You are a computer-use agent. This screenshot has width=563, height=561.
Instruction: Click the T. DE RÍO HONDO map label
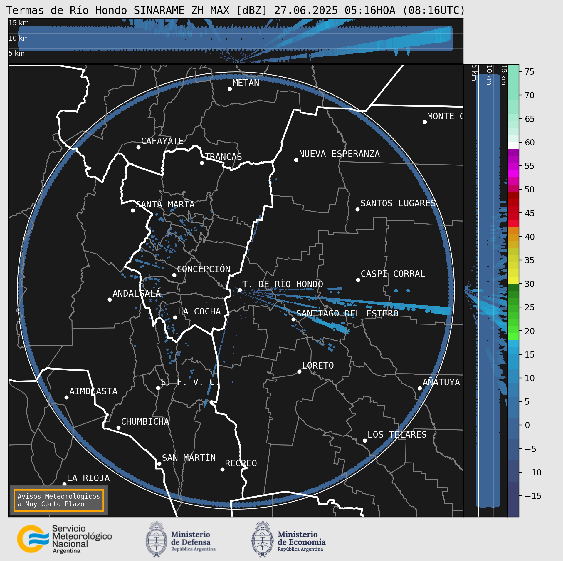tap(283, 284)
